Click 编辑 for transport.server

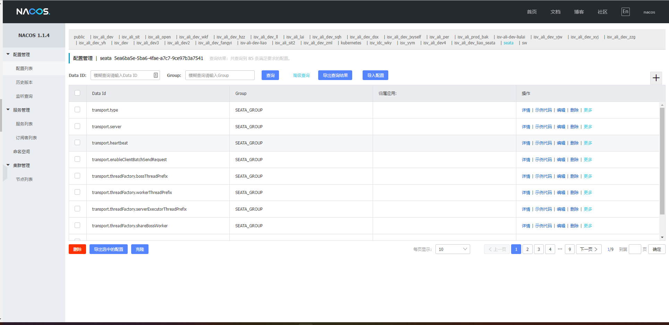pyautogui.click(x=561, y=127)
